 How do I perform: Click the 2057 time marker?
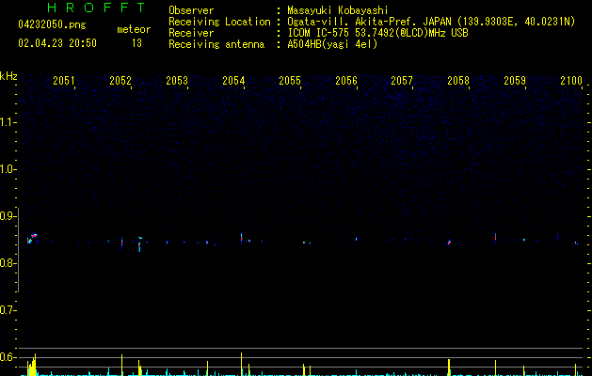pos(402,81)
